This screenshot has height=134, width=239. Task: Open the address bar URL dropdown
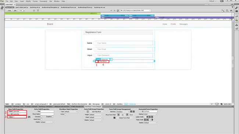pos(150,11)
